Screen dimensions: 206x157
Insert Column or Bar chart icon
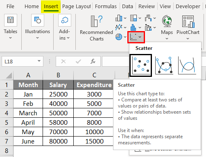tap(119, 18)
